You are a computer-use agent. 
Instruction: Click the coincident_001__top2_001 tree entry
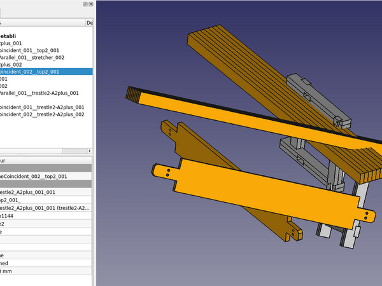[32, 51]
